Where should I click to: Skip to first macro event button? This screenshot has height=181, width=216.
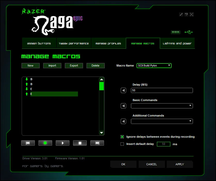(28, 143)
